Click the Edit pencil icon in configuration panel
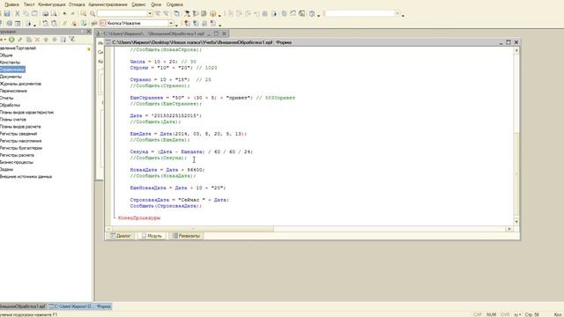 pos(20,40)
